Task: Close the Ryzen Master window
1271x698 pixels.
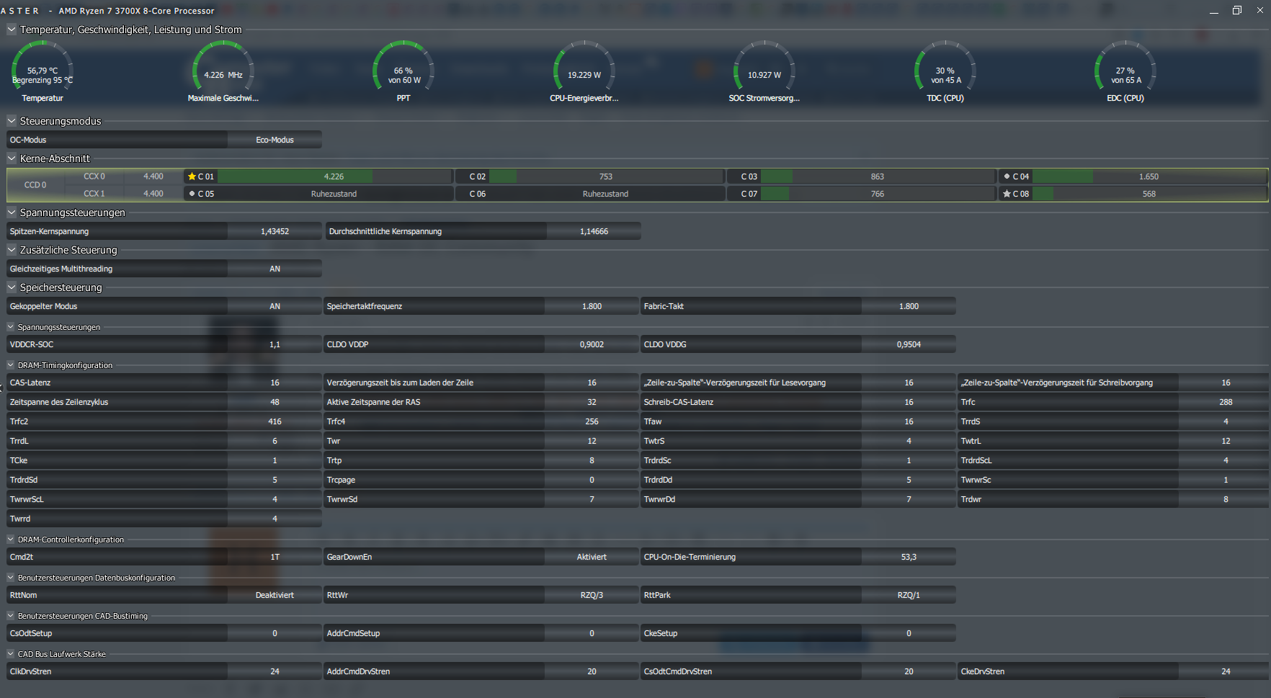Action: [1260, 11]
